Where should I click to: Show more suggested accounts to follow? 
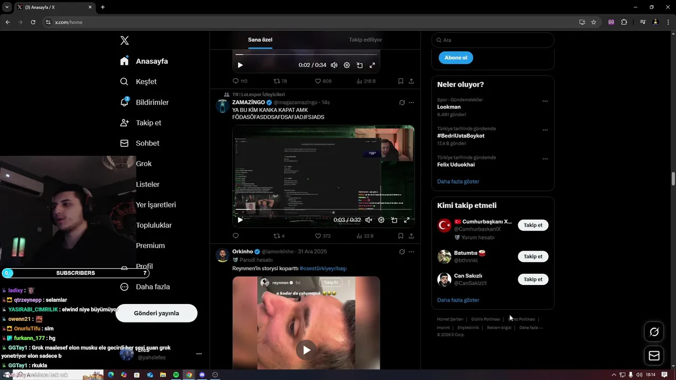tap(458, 300)
